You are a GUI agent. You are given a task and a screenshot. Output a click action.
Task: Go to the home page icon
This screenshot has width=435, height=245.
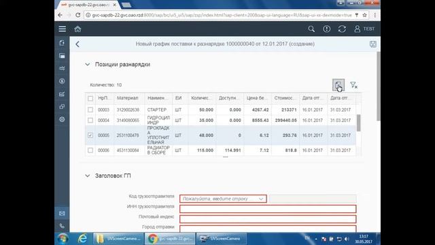pyautogui.click(x=77, y=29)
